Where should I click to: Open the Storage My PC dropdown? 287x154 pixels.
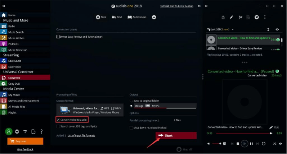(165, 106)
